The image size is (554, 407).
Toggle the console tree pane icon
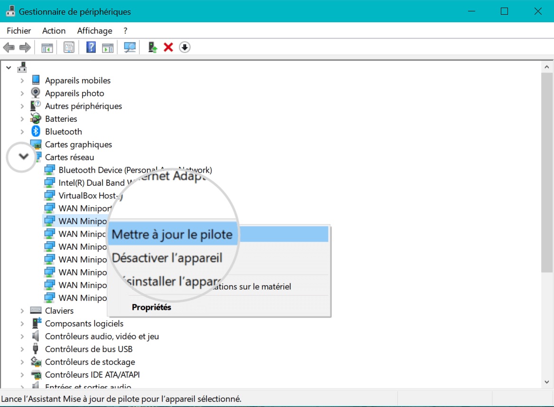pos(47,47)
